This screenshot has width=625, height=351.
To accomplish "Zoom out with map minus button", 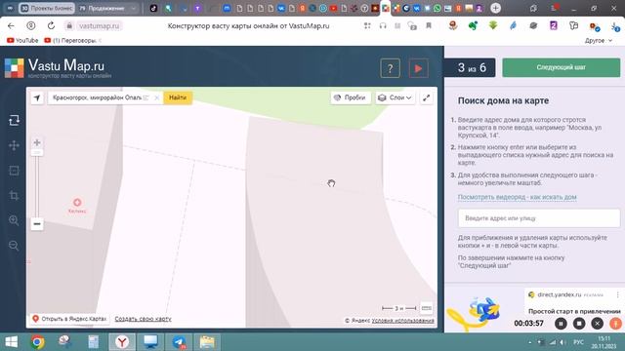I will [x=37, y=224].
